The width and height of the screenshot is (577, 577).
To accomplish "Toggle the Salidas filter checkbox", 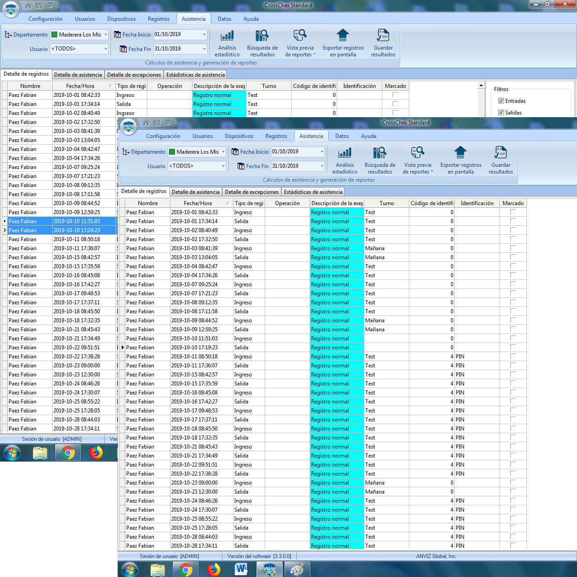I will (501, 113).
